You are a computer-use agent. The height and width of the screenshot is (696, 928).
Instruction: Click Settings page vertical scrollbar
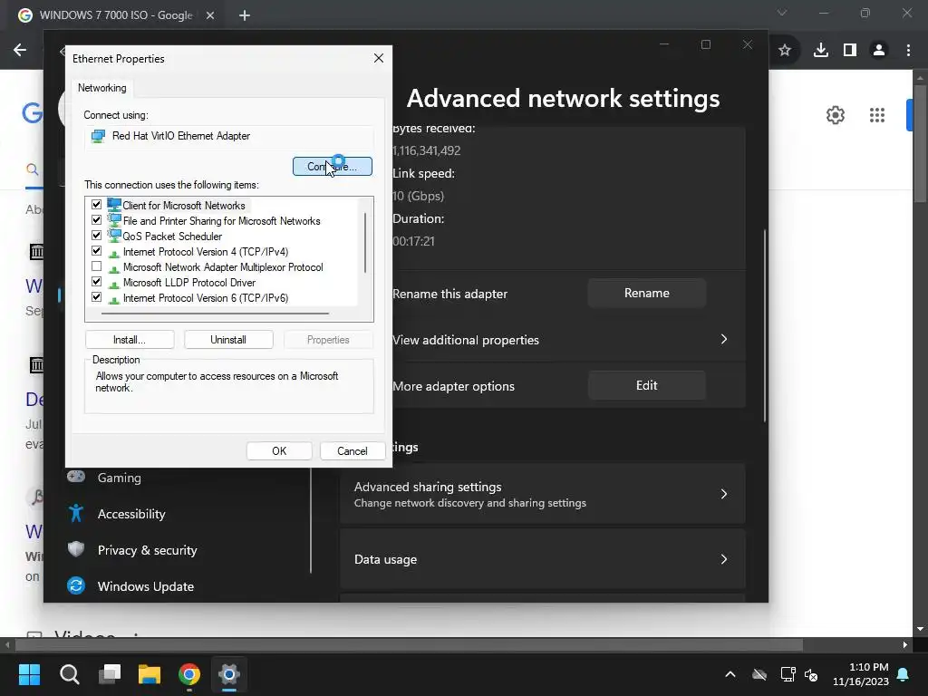pyautogui.click(x=765, y=325)
